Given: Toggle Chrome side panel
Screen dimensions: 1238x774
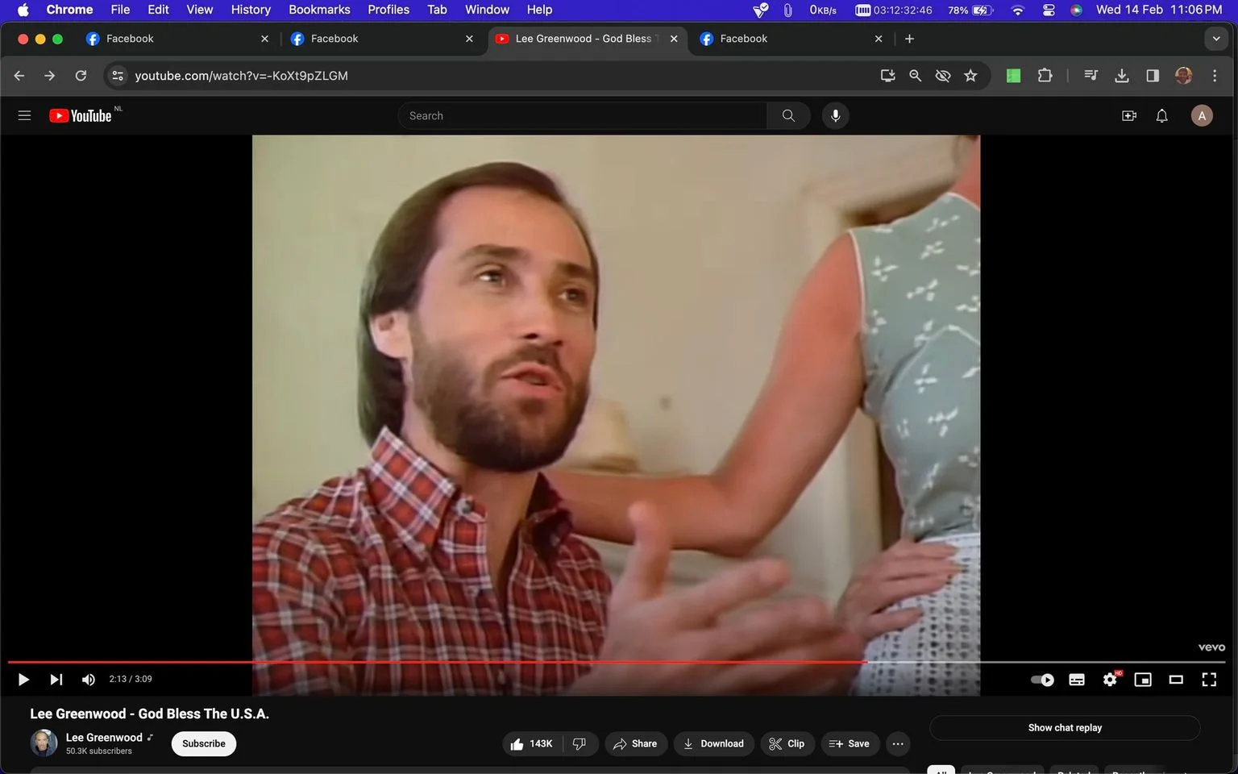Looking at the screenshot, I should tap(1153, 75).
